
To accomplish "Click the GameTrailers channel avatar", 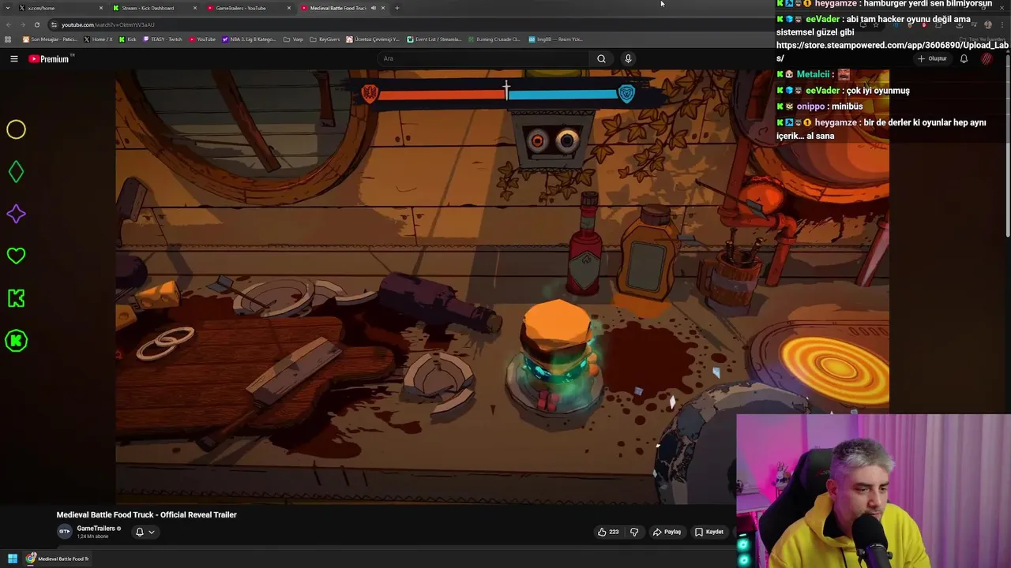I will coord(65,532).
